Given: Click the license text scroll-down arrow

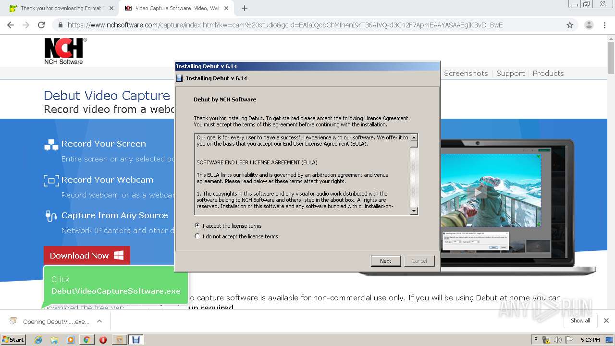Looking at the screenshot, I should 414,211.
